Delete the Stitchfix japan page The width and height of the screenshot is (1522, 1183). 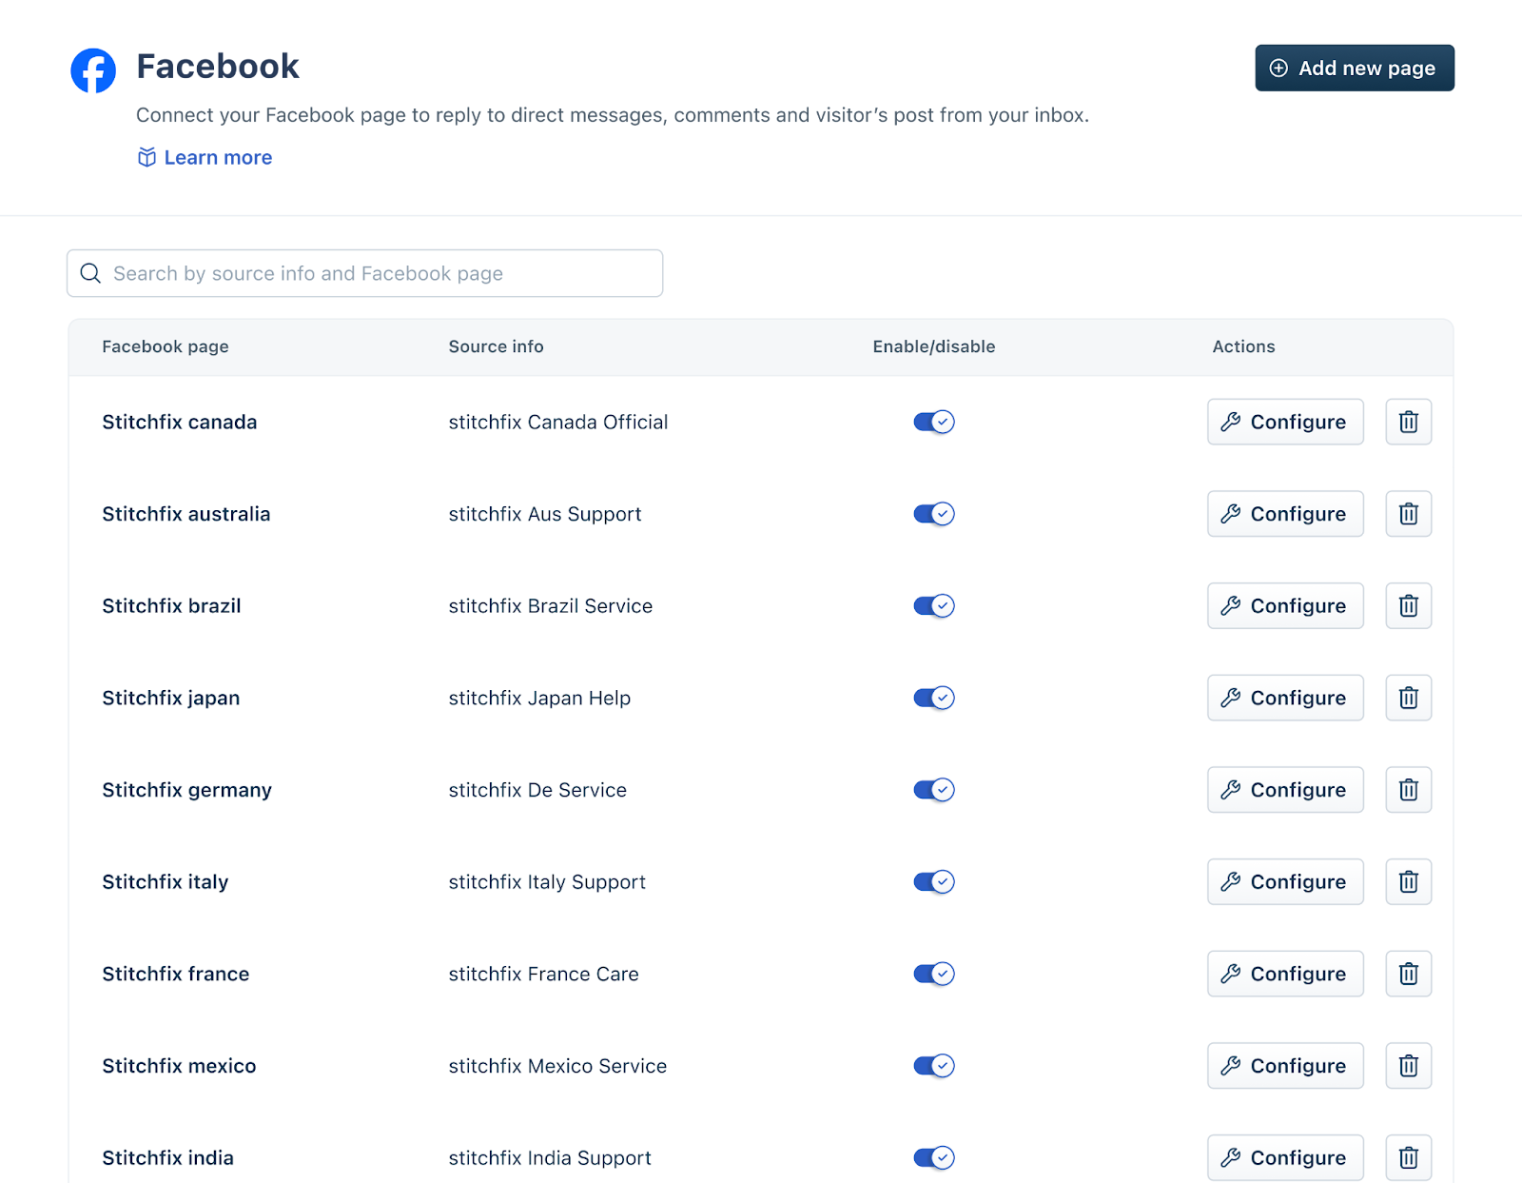coord(1408,698)
